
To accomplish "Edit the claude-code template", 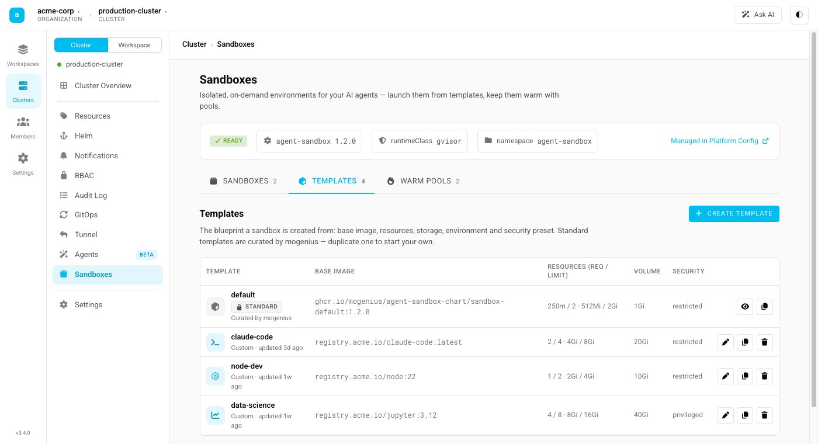I will click(x=726, y=342).
